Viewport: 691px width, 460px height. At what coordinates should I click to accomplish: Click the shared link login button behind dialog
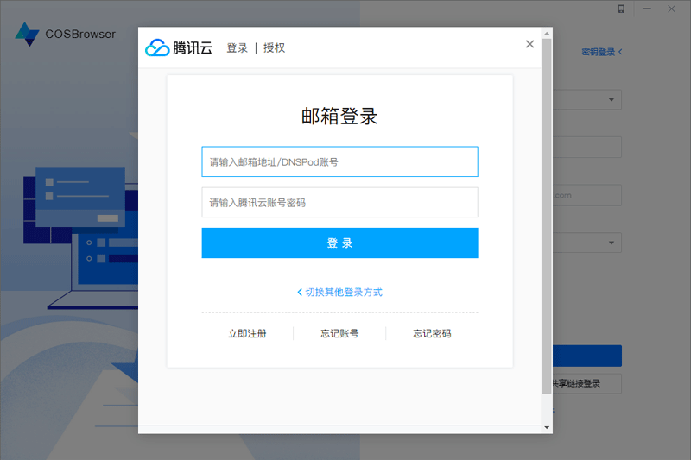(587, 383)
